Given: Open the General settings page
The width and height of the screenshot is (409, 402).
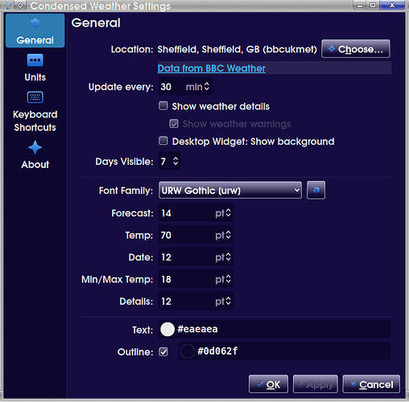Looking at the screenshot, I should (x=35, y=31).
